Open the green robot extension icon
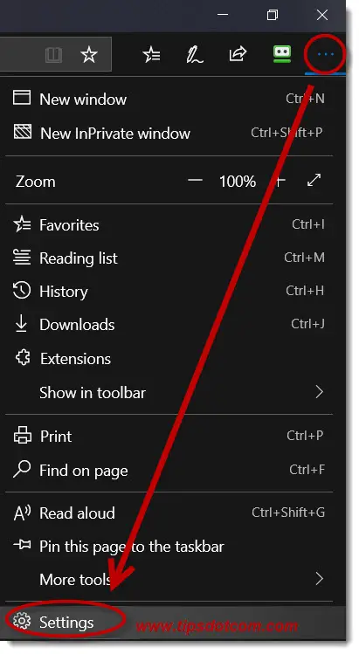Viewport: 359px width, 654px height. coord(282,54)
